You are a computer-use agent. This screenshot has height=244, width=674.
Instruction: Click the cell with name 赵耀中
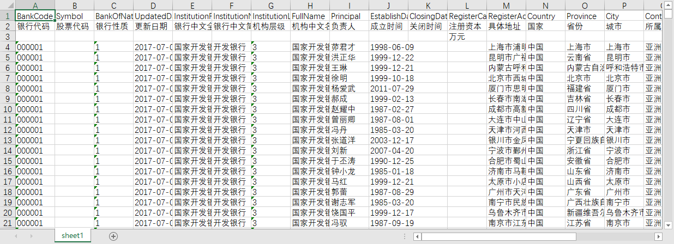pyautogui.click(x=350, y=109)
